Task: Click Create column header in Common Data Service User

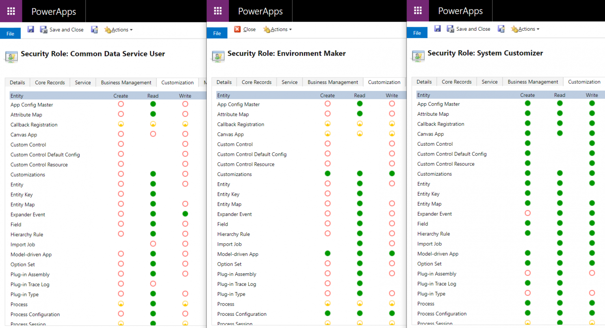Action: [x=121, y=96]
